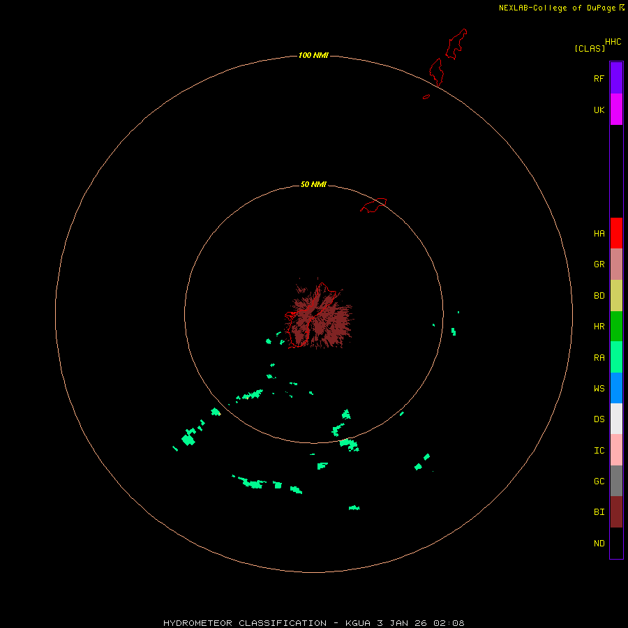
Task: Click the HA red legend swatch
Action: pyautogui.click(x=616, y=233)
